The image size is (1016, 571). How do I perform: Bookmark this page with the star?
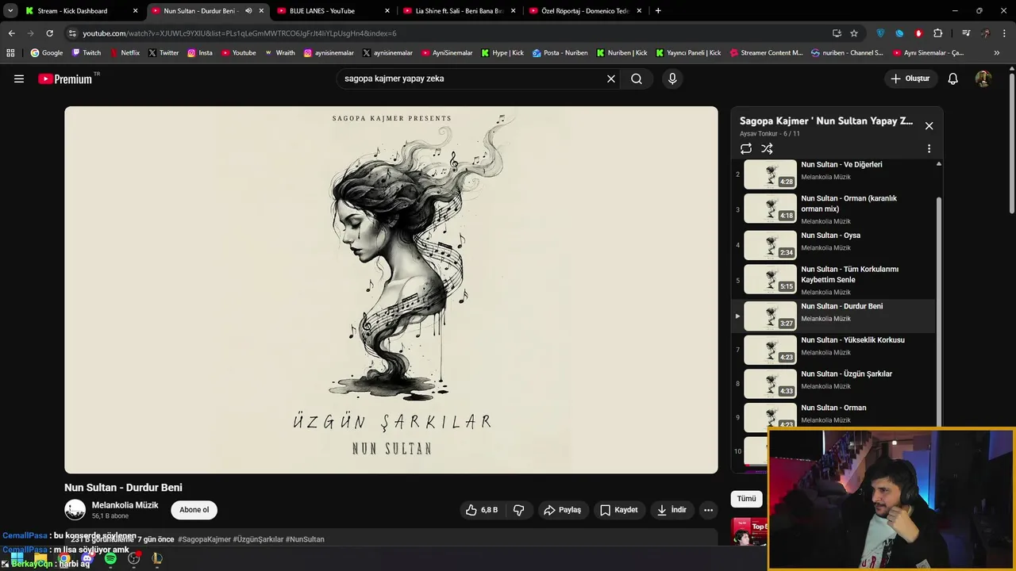click(854, 33)
